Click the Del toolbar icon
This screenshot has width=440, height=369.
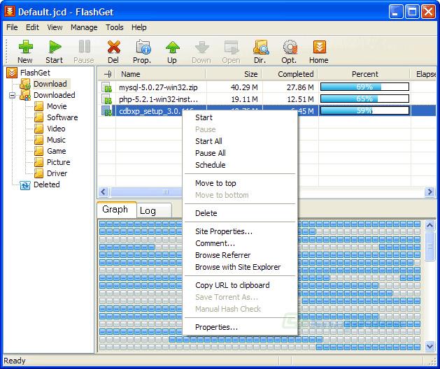[x=113, y=50]
